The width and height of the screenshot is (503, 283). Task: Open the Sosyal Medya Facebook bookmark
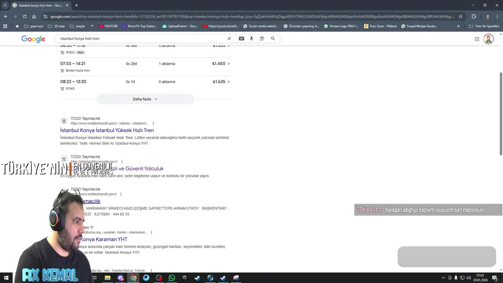[419, 26]
